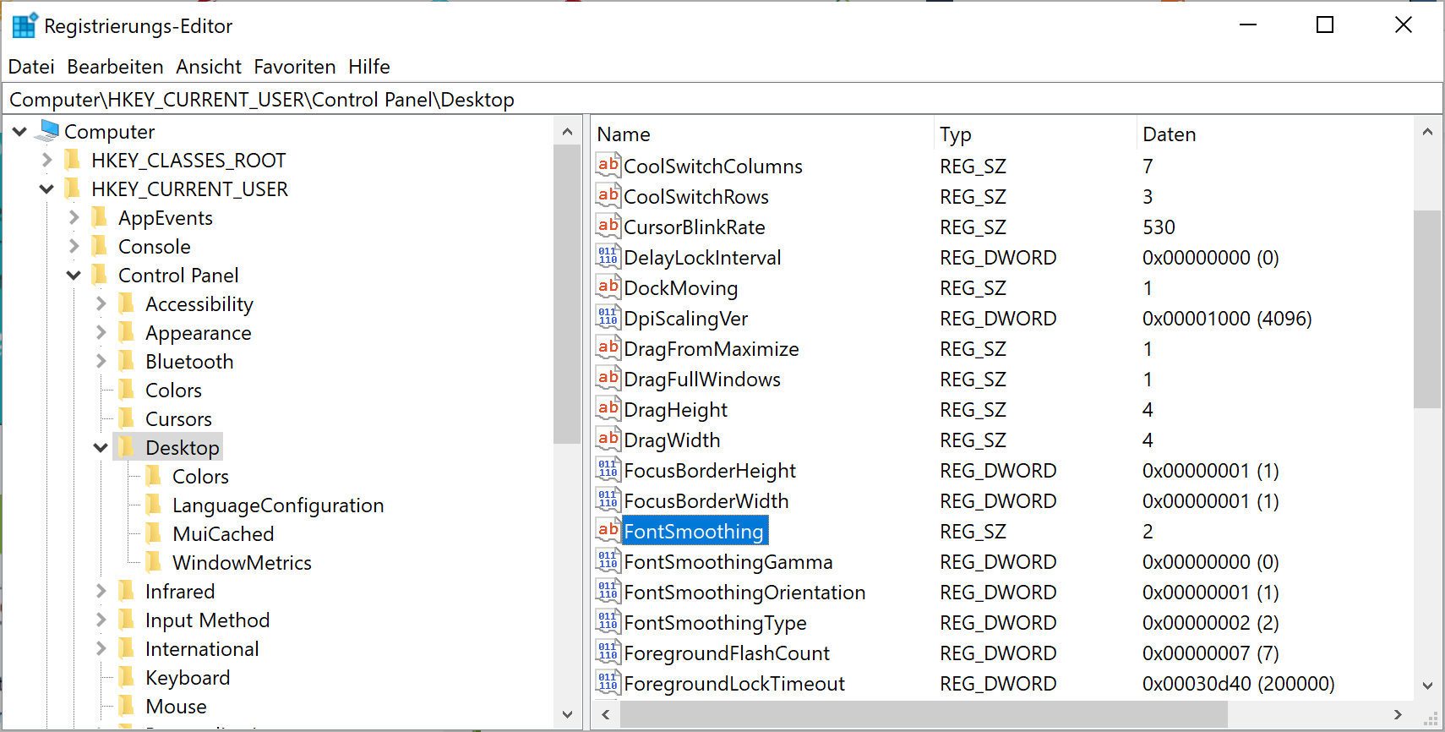Click the Computer icon in the tree
The height and width of the screenshot is (732, 1445).
click(x=48, y=131)
